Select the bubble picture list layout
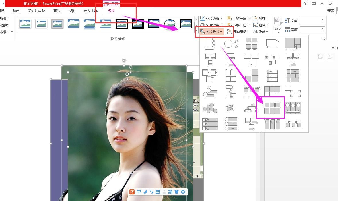The height and width of the screenshot is (201, 338). 231,108
